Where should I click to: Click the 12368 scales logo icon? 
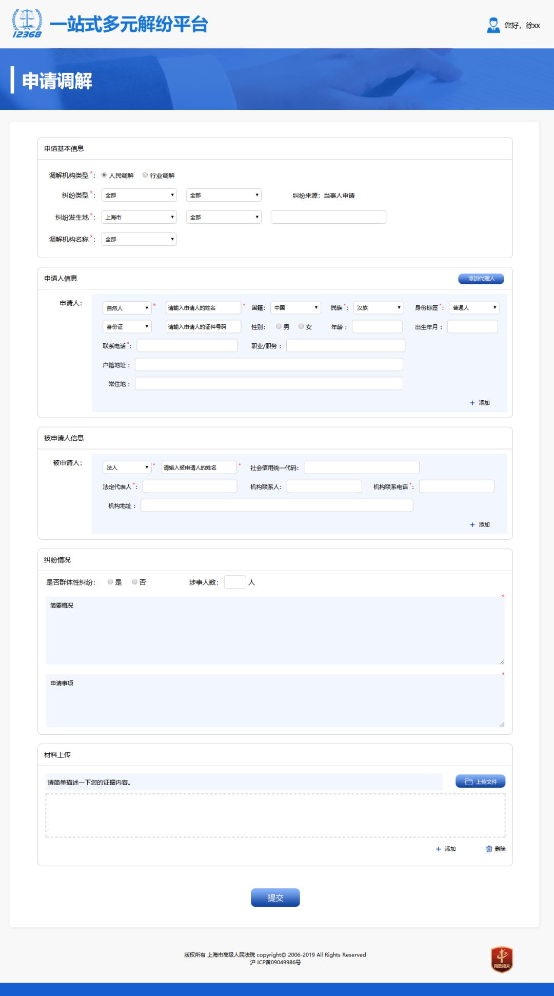[x=27, y=24]
